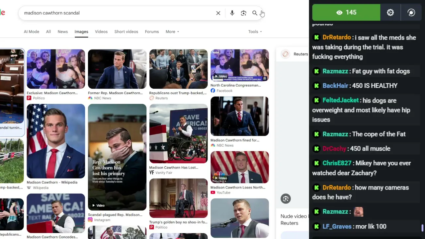
Task: Click the Reuters logo in the preview panel header
Action: (285, 54)
